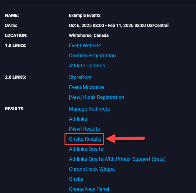The width and height of the screenshot is (196, 193).
Task: Click the Confirm Registration link
Action: 92,56
